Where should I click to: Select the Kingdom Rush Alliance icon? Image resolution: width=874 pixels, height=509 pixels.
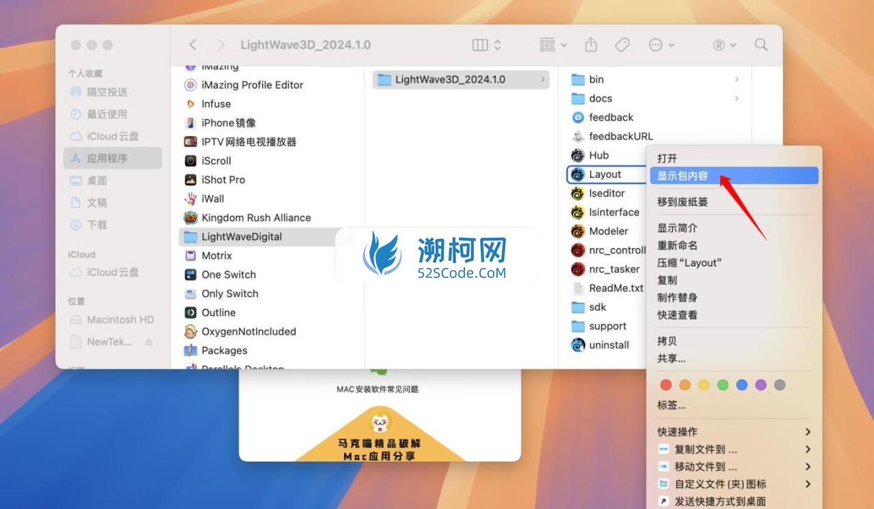pyautogui.click(x=191, y=217)
